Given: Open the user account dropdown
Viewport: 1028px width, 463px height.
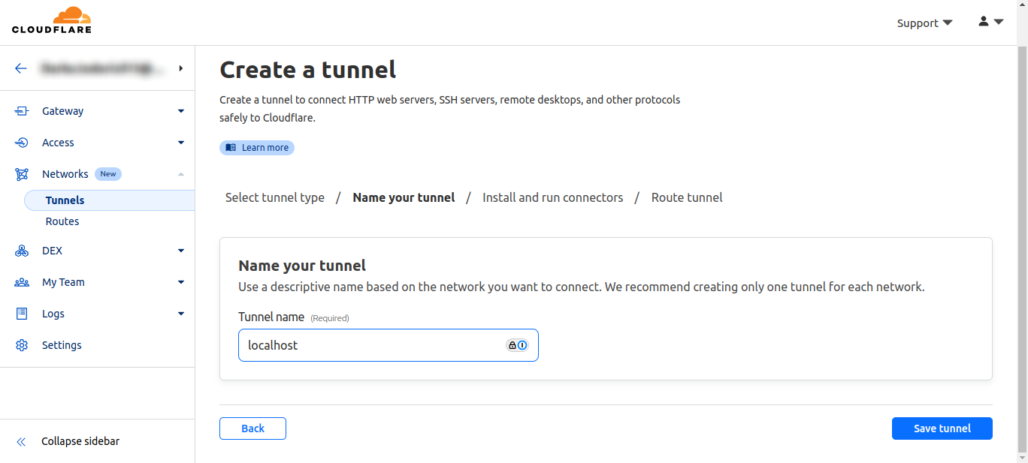Looking at the screenshot, I should point(990,22).
